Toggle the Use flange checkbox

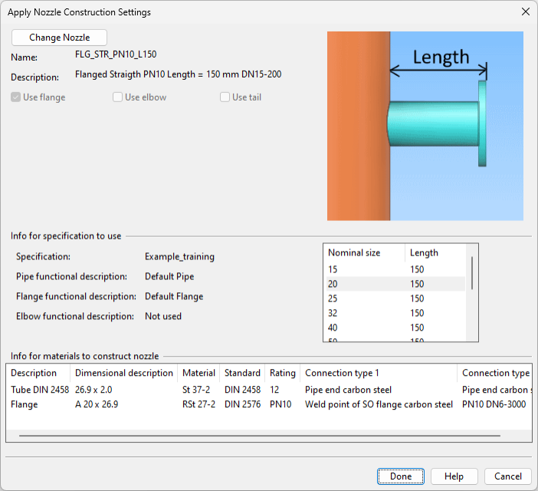[16, 97]
